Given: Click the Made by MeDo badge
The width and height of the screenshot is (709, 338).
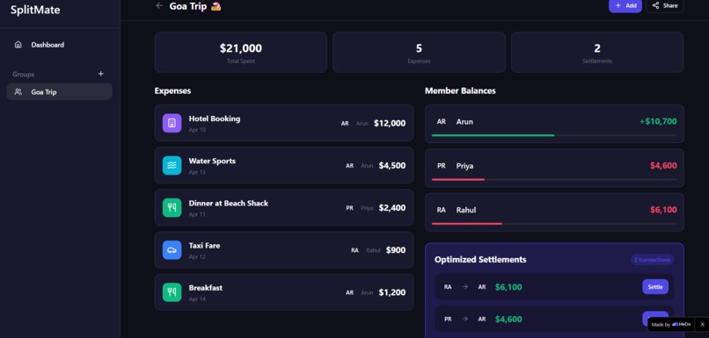Looking at the screenshot, I should [671, 325].
